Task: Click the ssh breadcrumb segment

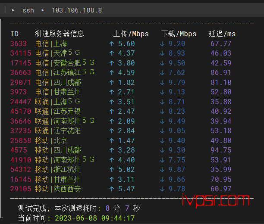Action: (x=28, y=10)
